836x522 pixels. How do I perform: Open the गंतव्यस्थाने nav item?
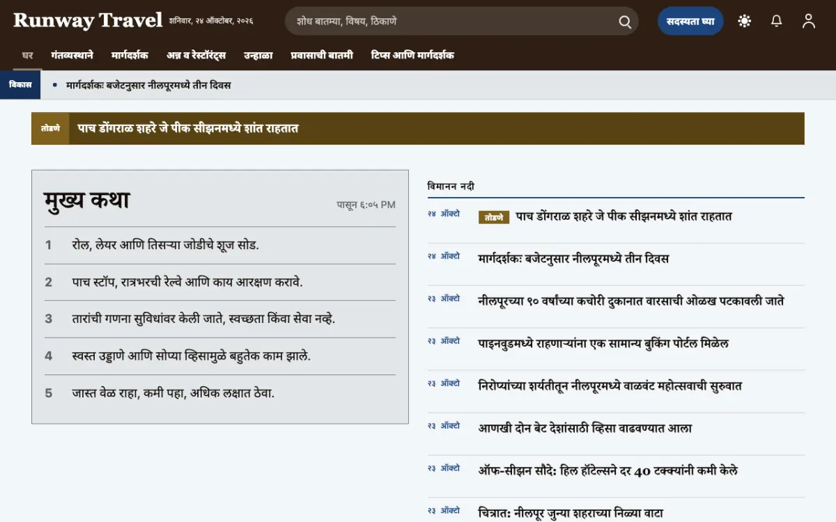point(72,55)
